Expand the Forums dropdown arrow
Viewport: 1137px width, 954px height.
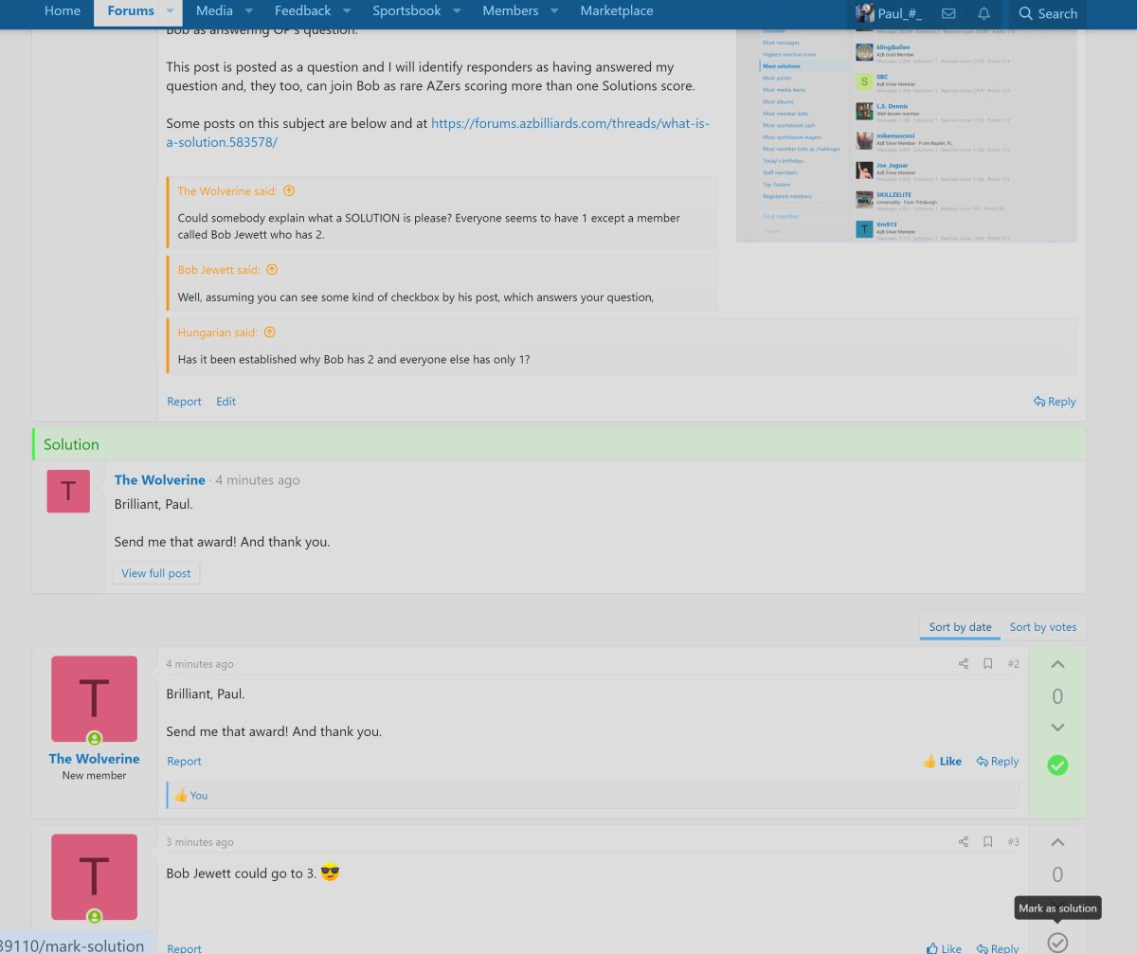coord(170,11)
